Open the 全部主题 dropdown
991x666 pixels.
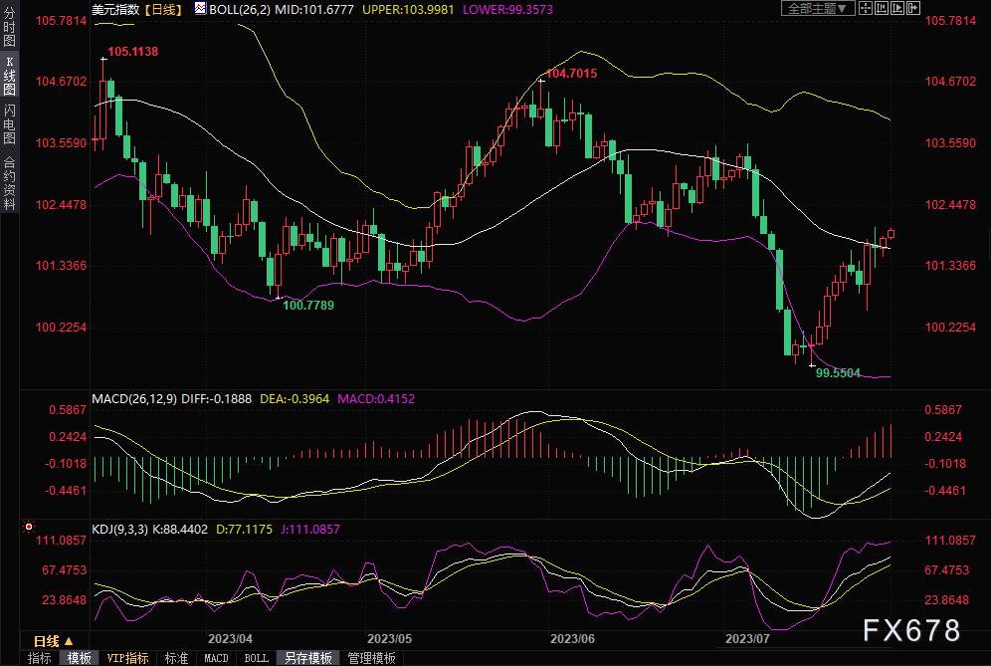818,8
